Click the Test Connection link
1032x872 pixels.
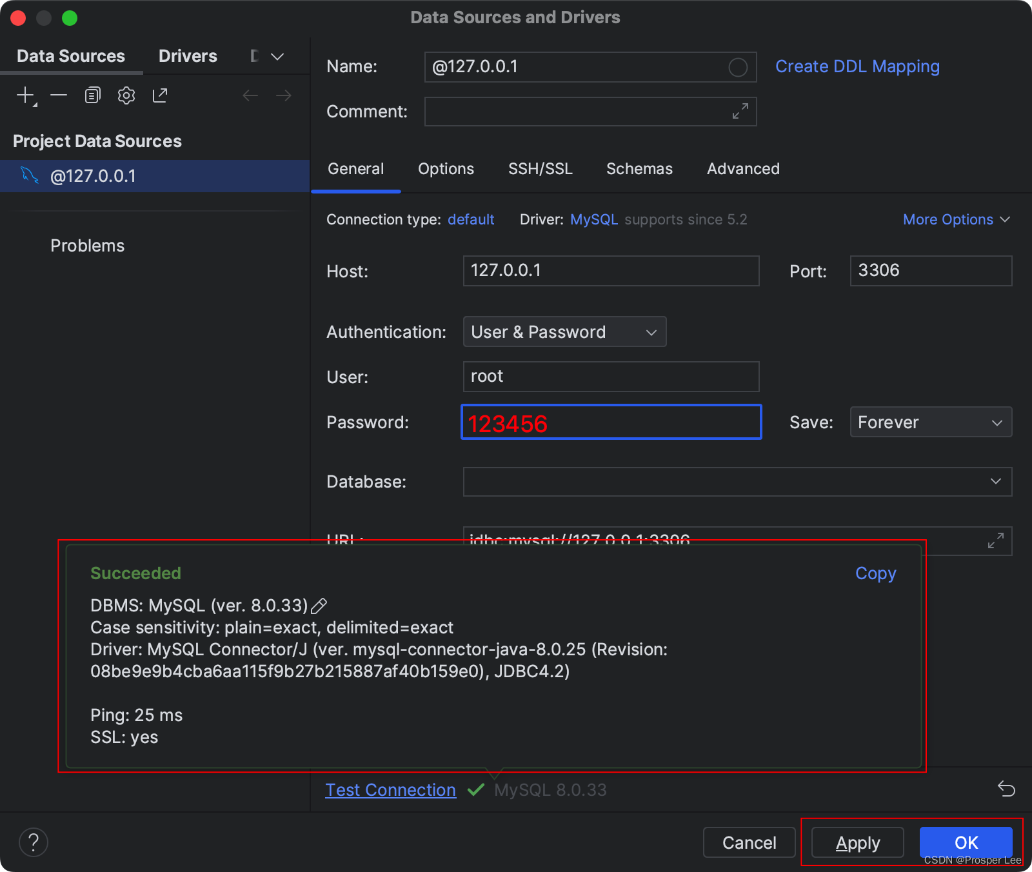click(390, 790)
